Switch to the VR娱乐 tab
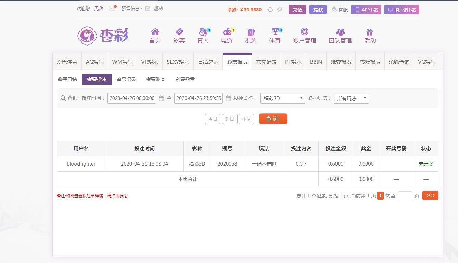Image resolution: width=458 pixels, height=263 pixels. 150,62
